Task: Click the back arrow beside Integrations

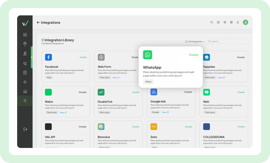Action: coord(38,22)
